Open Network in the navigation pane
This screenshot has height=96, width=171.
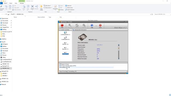pyautogui.click(x=4, y=85)
